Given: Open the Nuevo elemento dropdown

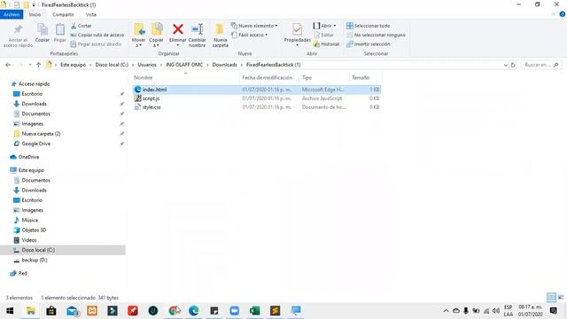Looking at the screenshot, I should 254,26.
